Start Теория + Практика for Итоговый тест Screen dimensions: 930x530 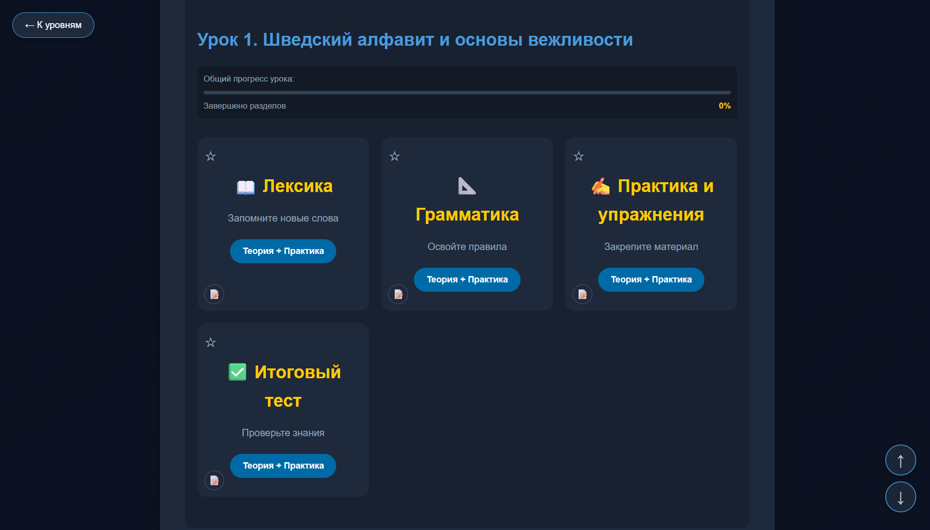coord(283,466)
